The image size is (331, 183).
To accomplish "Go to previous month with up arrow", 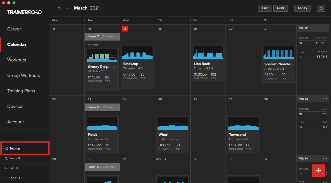I will pos(59,8).
